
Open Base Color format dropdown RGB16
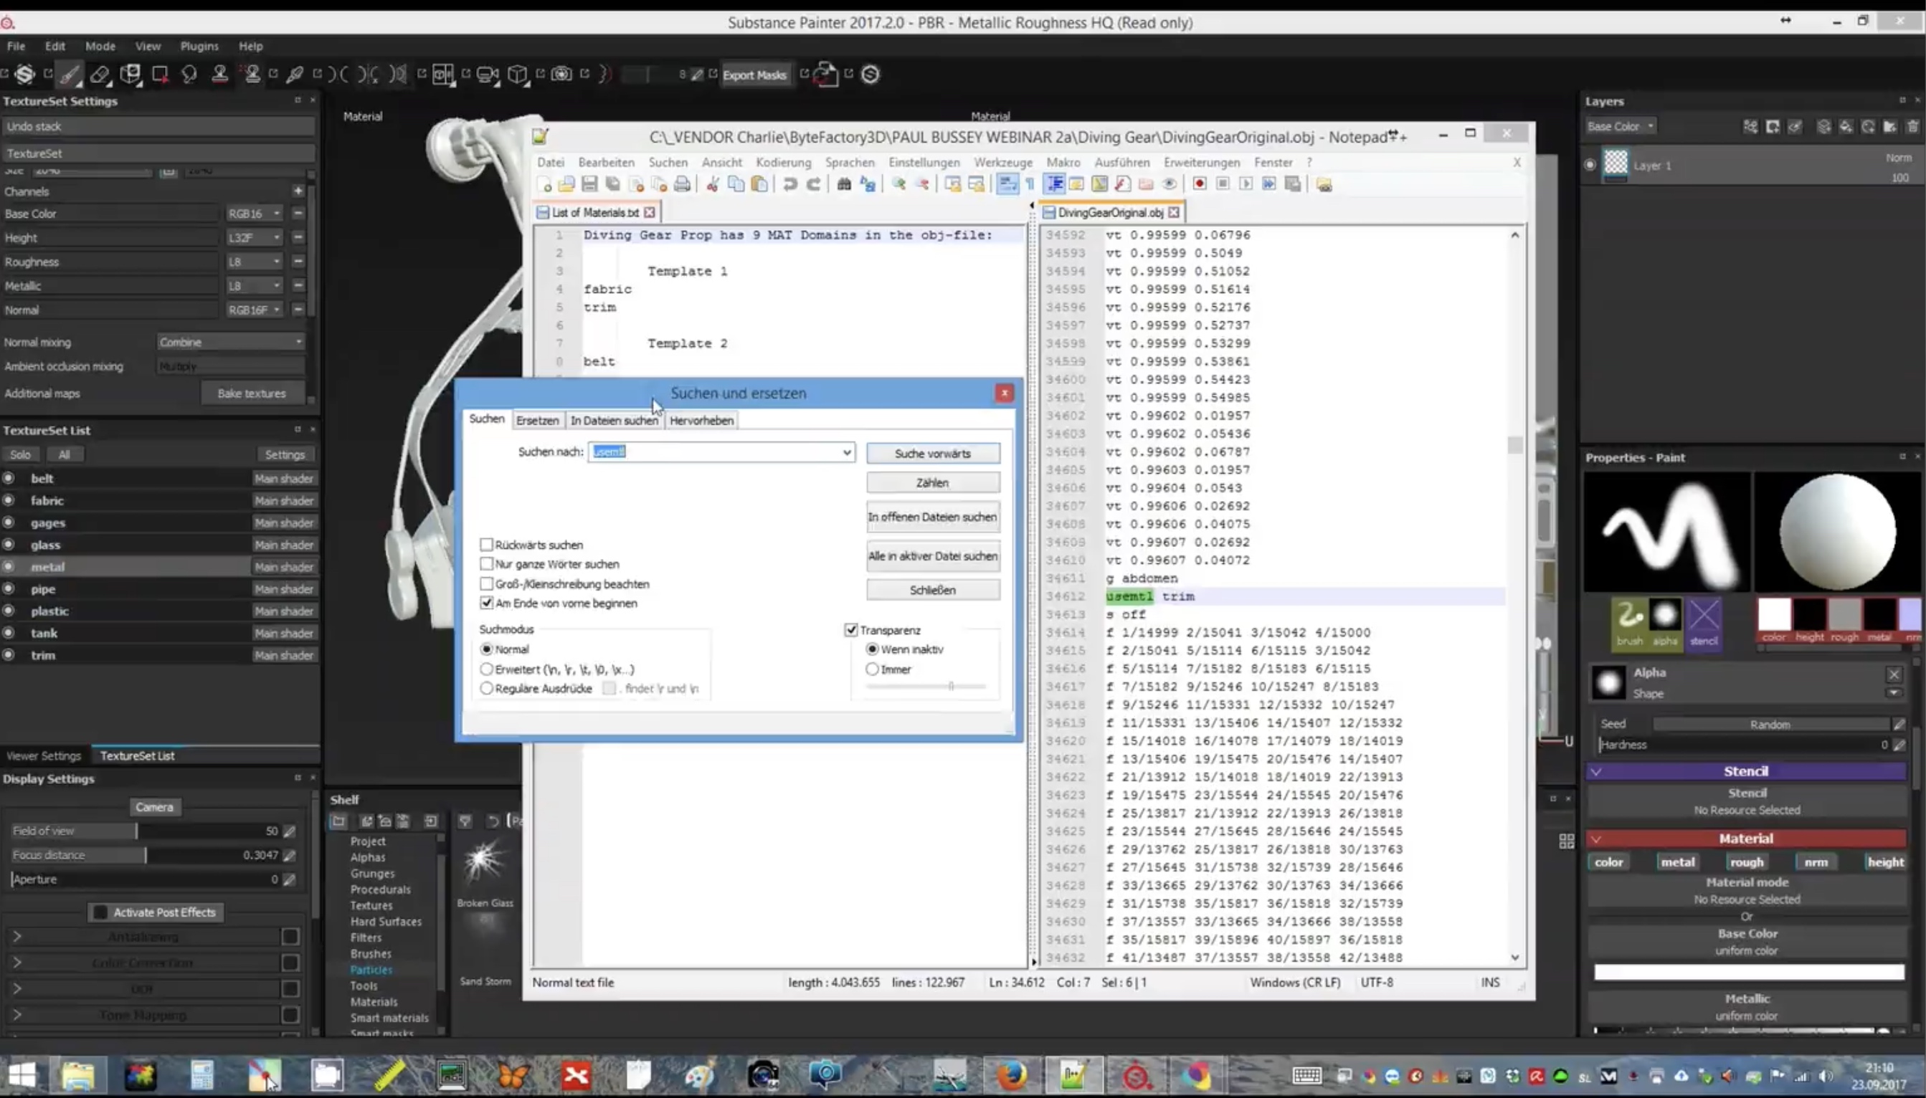[x=255, y=214]
